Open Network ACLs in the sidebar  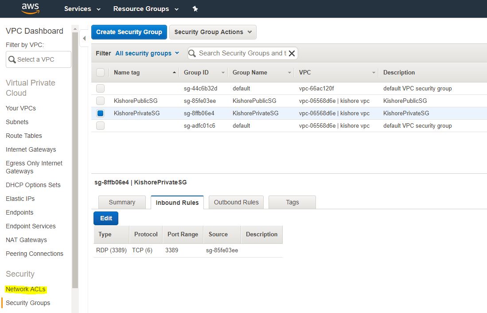click(26, 289)
